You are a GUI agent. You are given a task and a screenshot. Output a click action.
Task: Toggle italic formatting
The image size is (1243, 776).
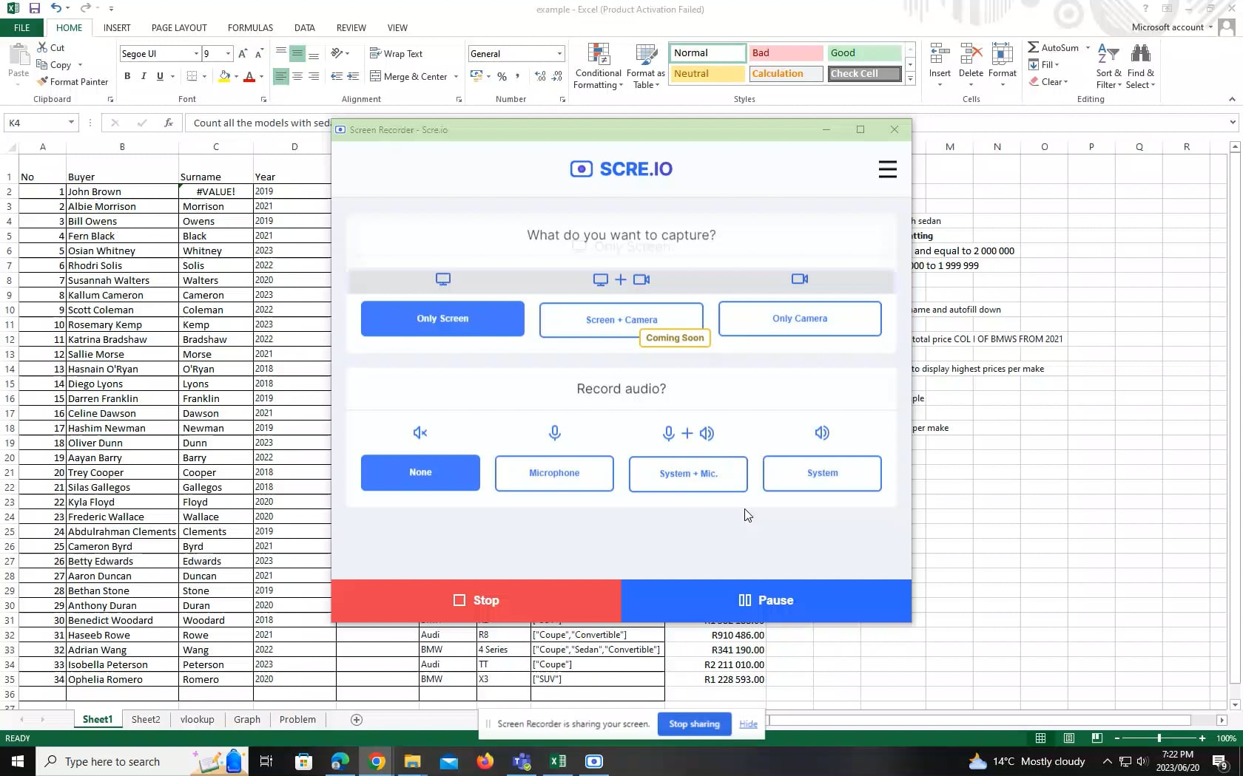coord(143,76)
